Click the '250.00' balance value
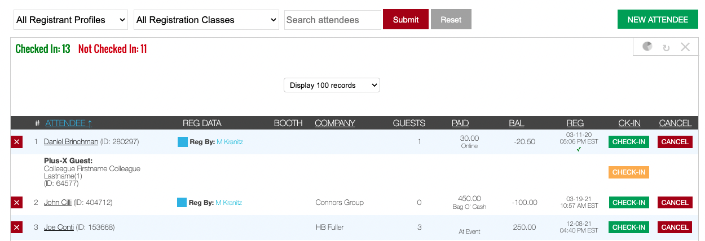The image size is (705, 241). (x=525, y=227)
